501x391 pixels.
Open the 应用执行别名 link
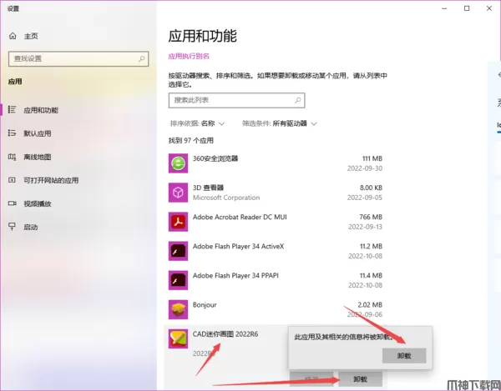pos(189,56)
